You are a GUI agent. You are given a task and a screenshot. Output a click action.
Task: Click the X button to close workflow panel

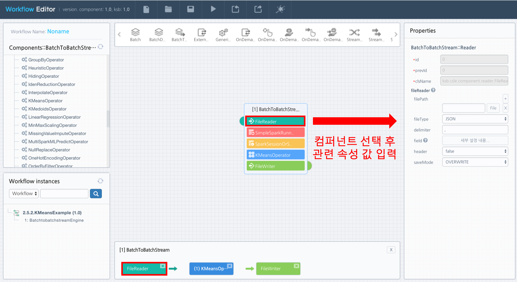coord(391,250)
